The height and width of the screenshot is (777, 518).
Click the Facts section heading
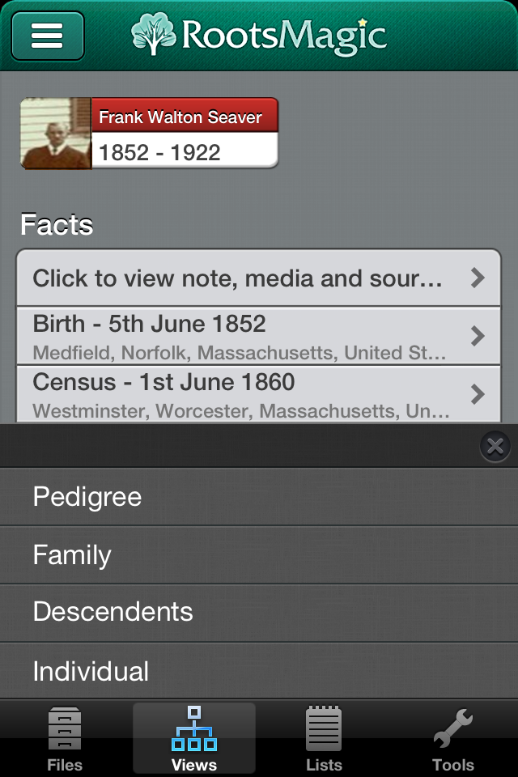coord(57,225)
